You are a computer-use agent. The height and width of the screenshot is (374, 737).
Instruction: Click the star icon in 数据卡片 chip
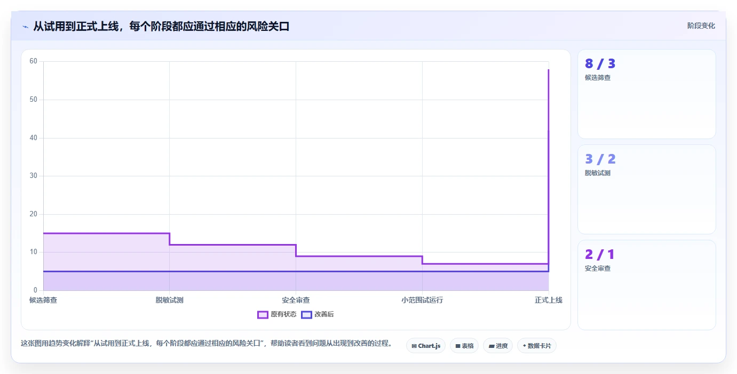point(524,346)
